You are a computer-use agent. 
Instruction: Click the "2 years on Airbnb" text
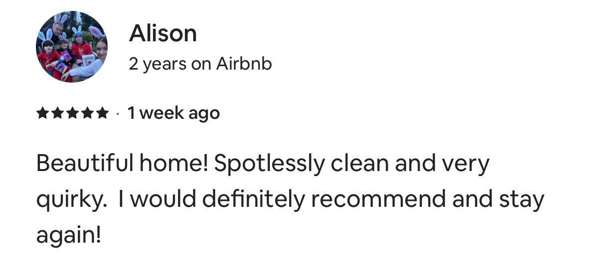(x=200, y=64)
